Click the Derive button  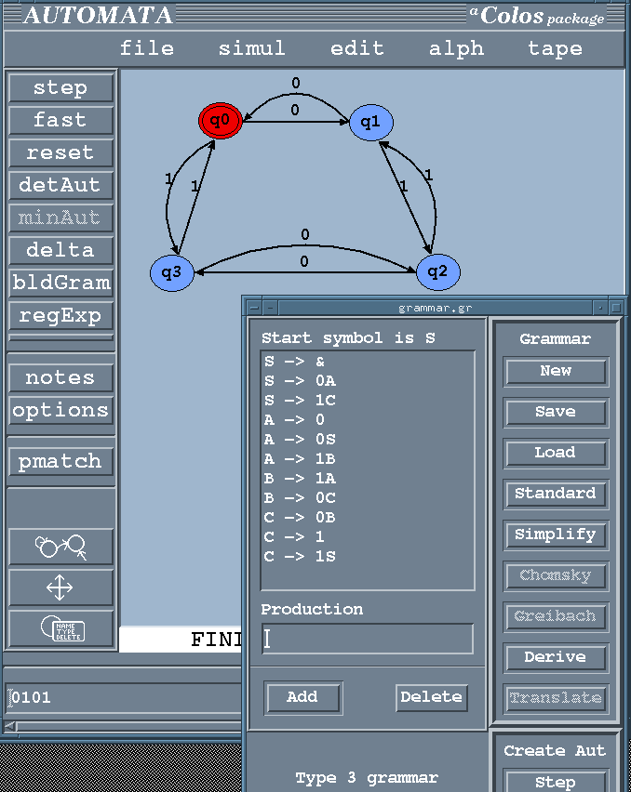pyautogui.click(x=556, y=657)
